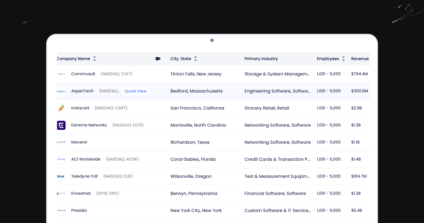Click Engineering Software industry cell
424x223 pixels.
(x=277, y=91)
